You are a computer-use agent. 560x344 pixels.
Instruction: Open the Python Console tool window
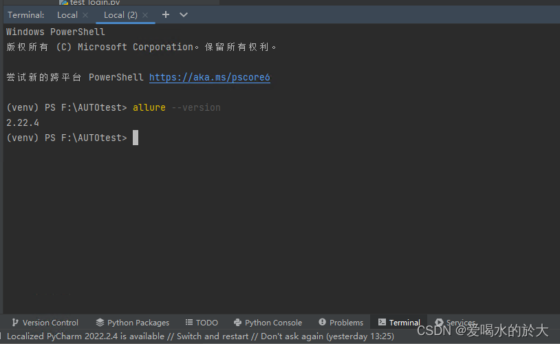pos(268,323)
